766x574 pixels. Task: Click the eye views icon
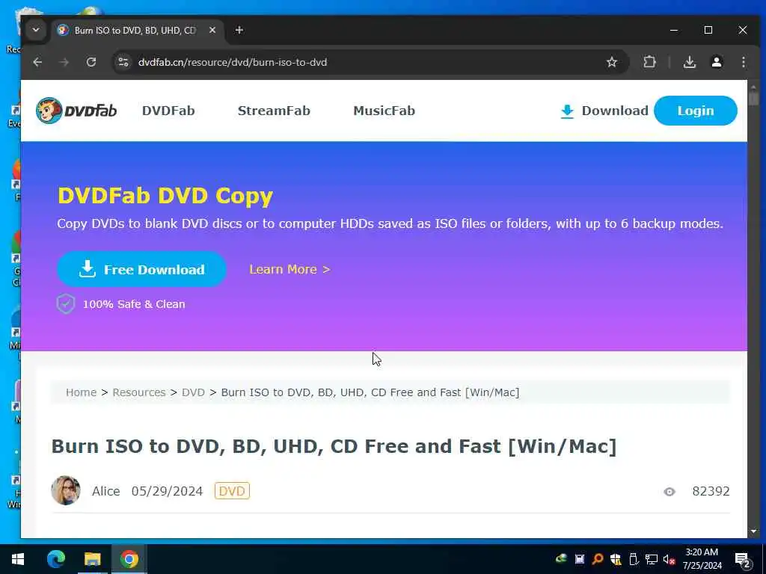coord(670,492)
